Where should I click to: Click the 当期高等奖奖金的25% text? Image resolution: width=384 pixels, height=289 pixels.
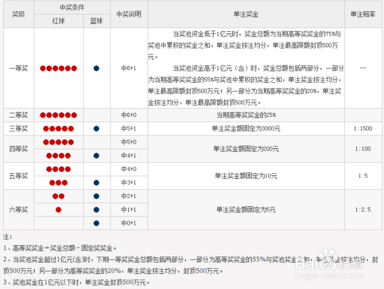246,115
